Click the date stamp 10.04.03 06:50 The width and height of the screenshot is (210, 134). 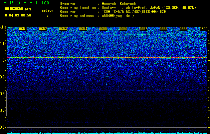(x=17, y=15)
